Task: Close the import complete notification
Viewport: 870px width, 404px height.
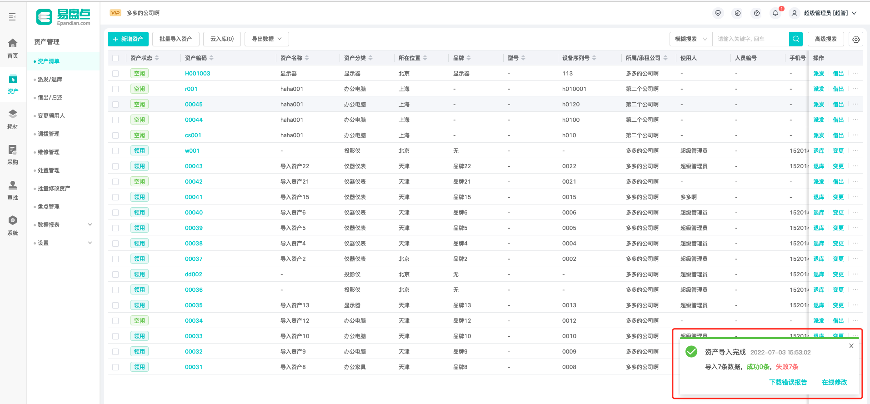Action: (x=851, y=346)
